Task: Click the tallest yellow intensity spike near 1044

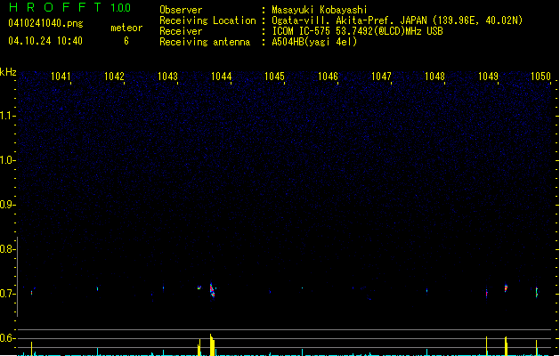Action: coord(212,345)
